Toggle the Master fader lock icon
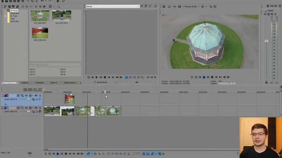The width and height of the screenshot is (282, 158). coord(266,82)
